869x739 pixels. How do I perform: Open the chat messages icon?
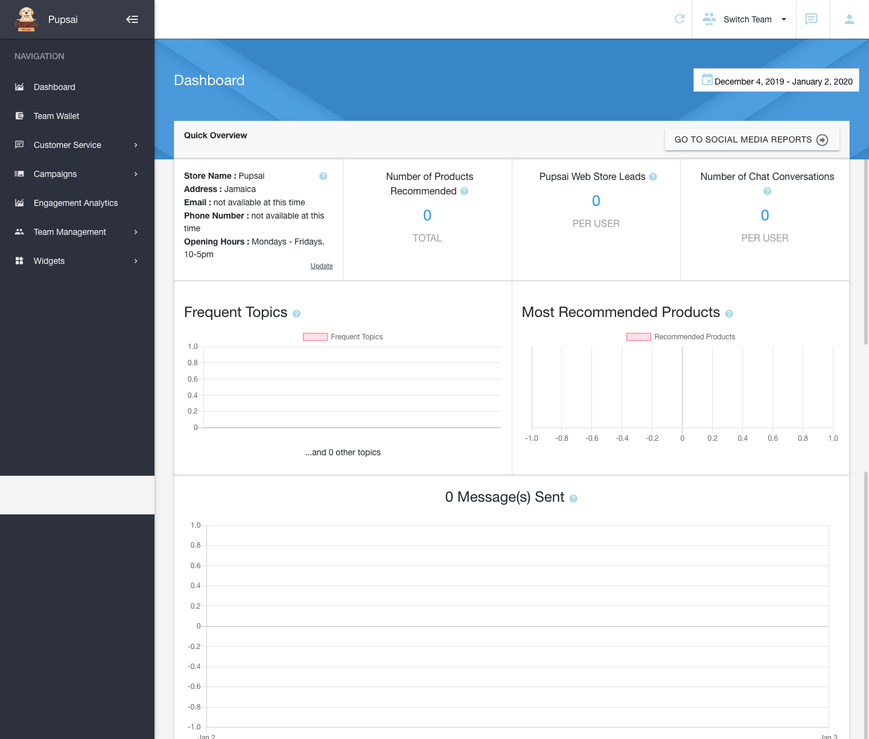812,19
